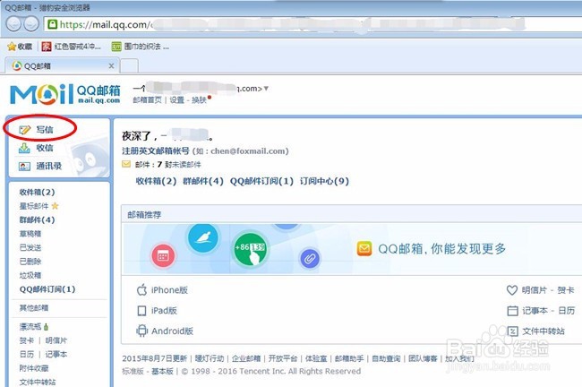Viewport: 582px width, 387px height.
Task: Open QQ邮件订阅(1) in the sidebar
Action: (47, 289)
